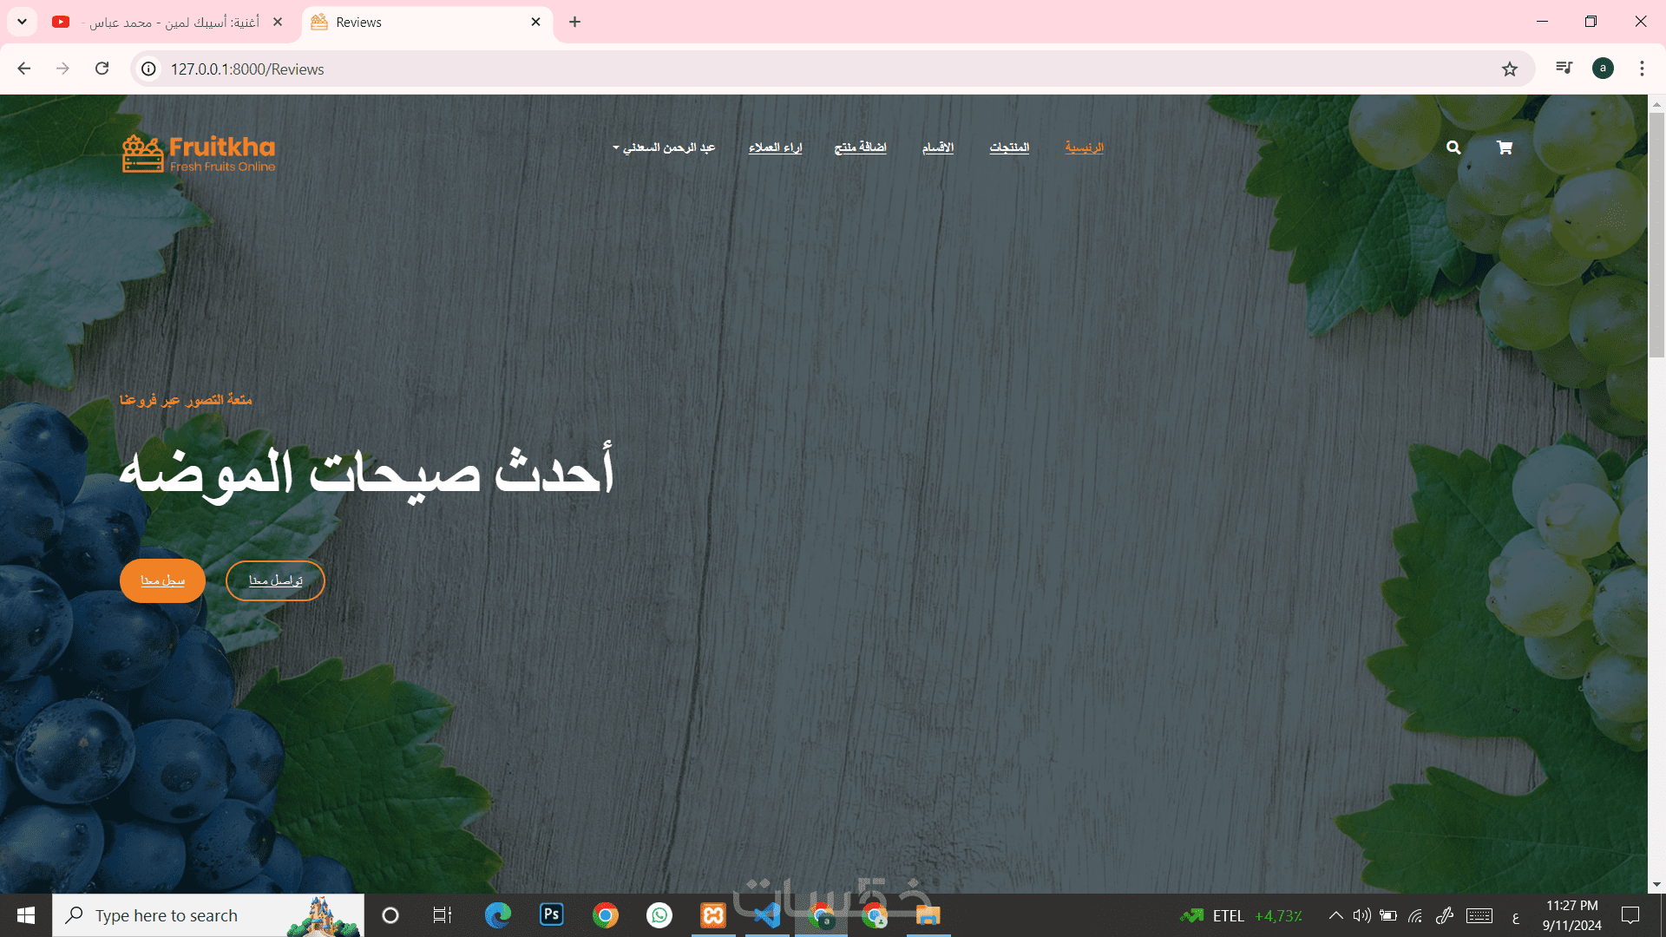The height and width of the screenshot is (937, 1666).
Task: Open the المنتجات menu item
Action: [1009, 147]
